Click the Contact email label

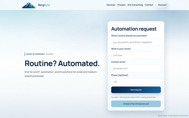tap(118, 62)
